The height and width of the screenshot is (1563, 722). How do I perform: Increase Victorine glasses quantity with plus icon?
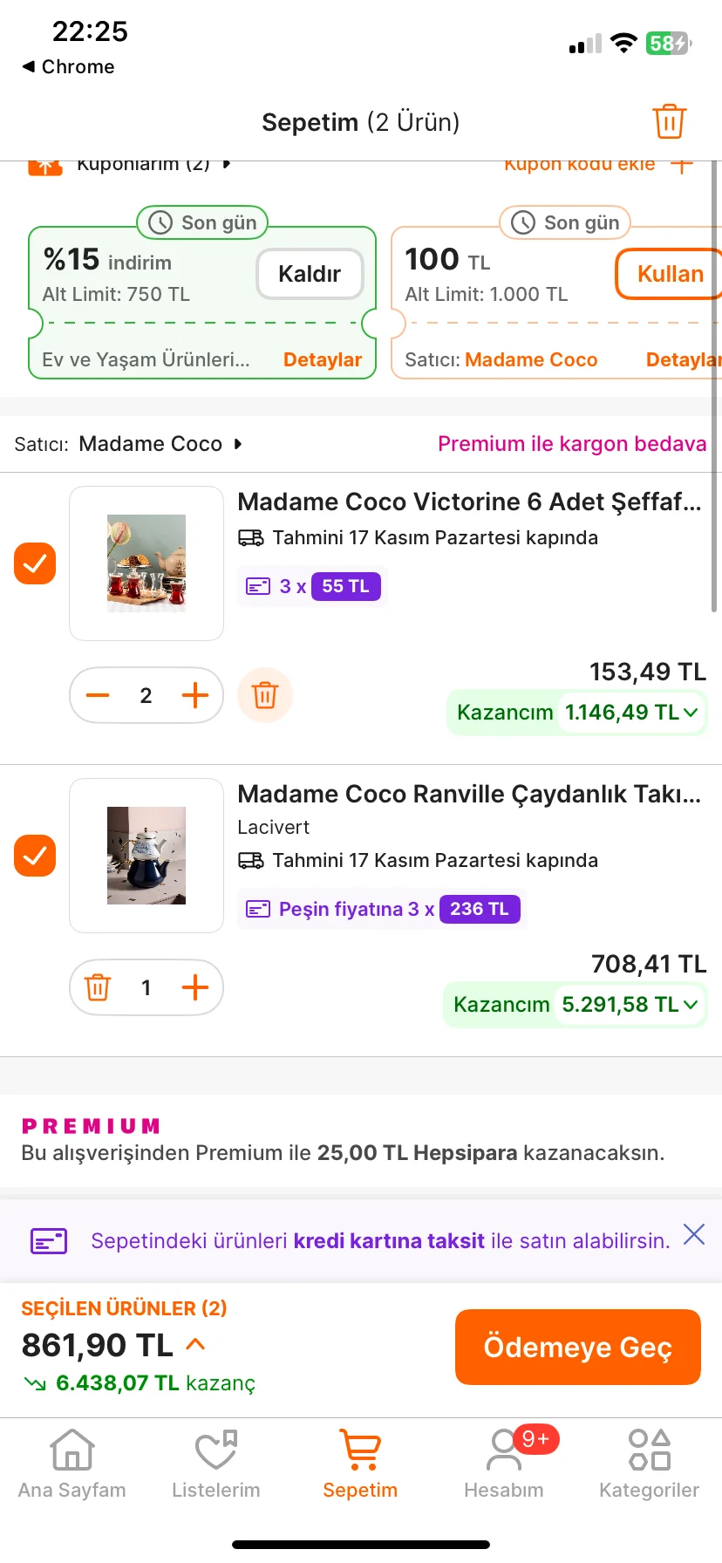pyautogui.click(x=195, y=695)
